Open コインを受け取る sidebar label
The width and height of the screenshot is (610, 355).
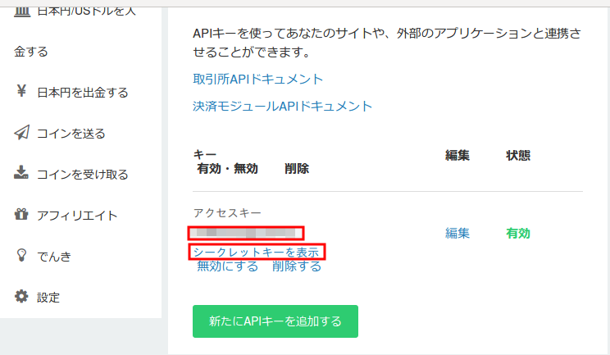83,175
